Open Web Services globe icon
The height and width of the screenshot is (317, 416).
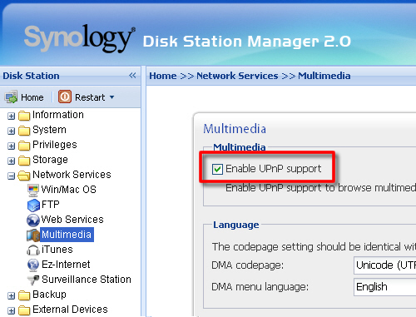coord(33,220)
